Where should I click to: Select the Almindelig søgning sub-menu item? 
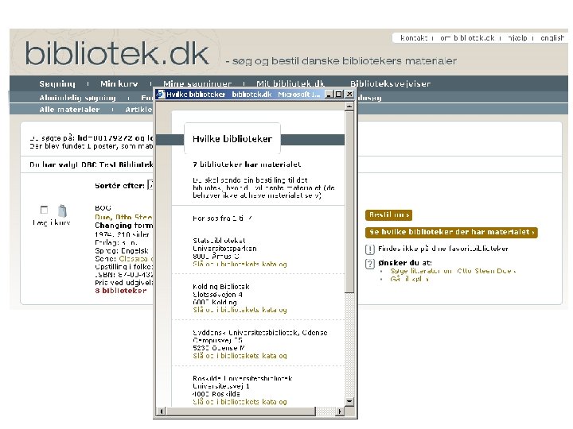click(x=77, y=98)
